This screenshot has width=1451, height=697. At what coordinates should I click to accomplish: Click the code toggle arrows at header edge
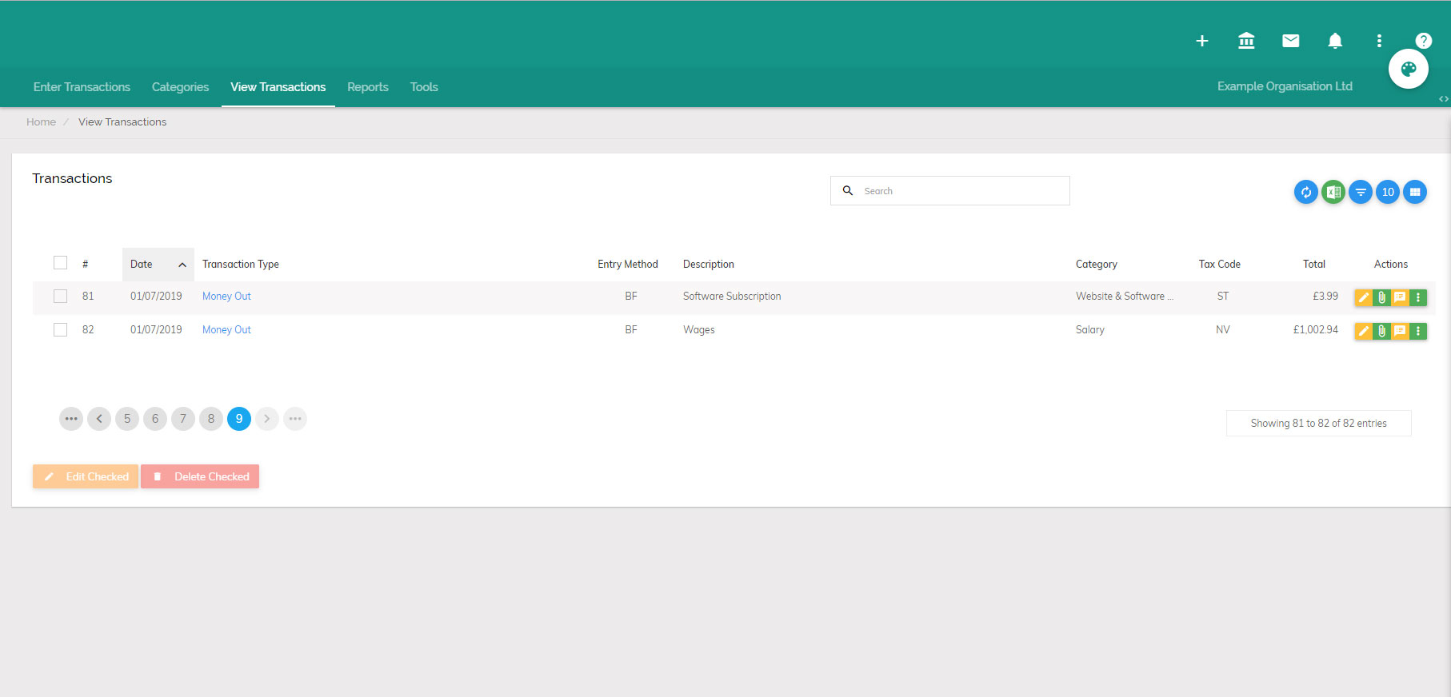pos(1444,99)
